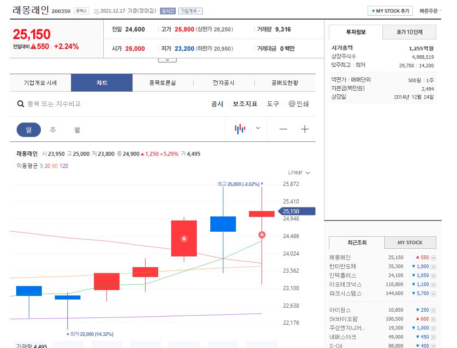Click the printer icon next to 인쇄
Screen dimensions: 457x348
click(x=292, y=104)
